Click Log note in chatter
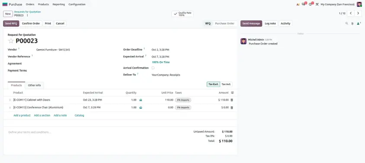The image size is (365, 163). click(x=270, y=23)
